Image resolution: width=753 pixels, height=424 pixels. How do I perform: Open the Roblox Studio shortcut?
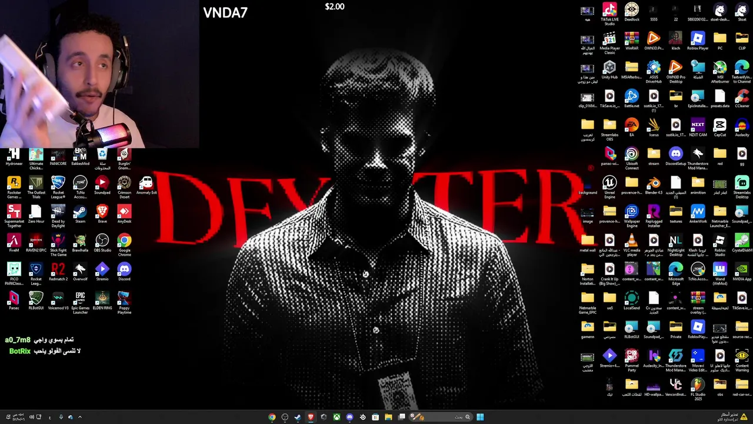720,245
